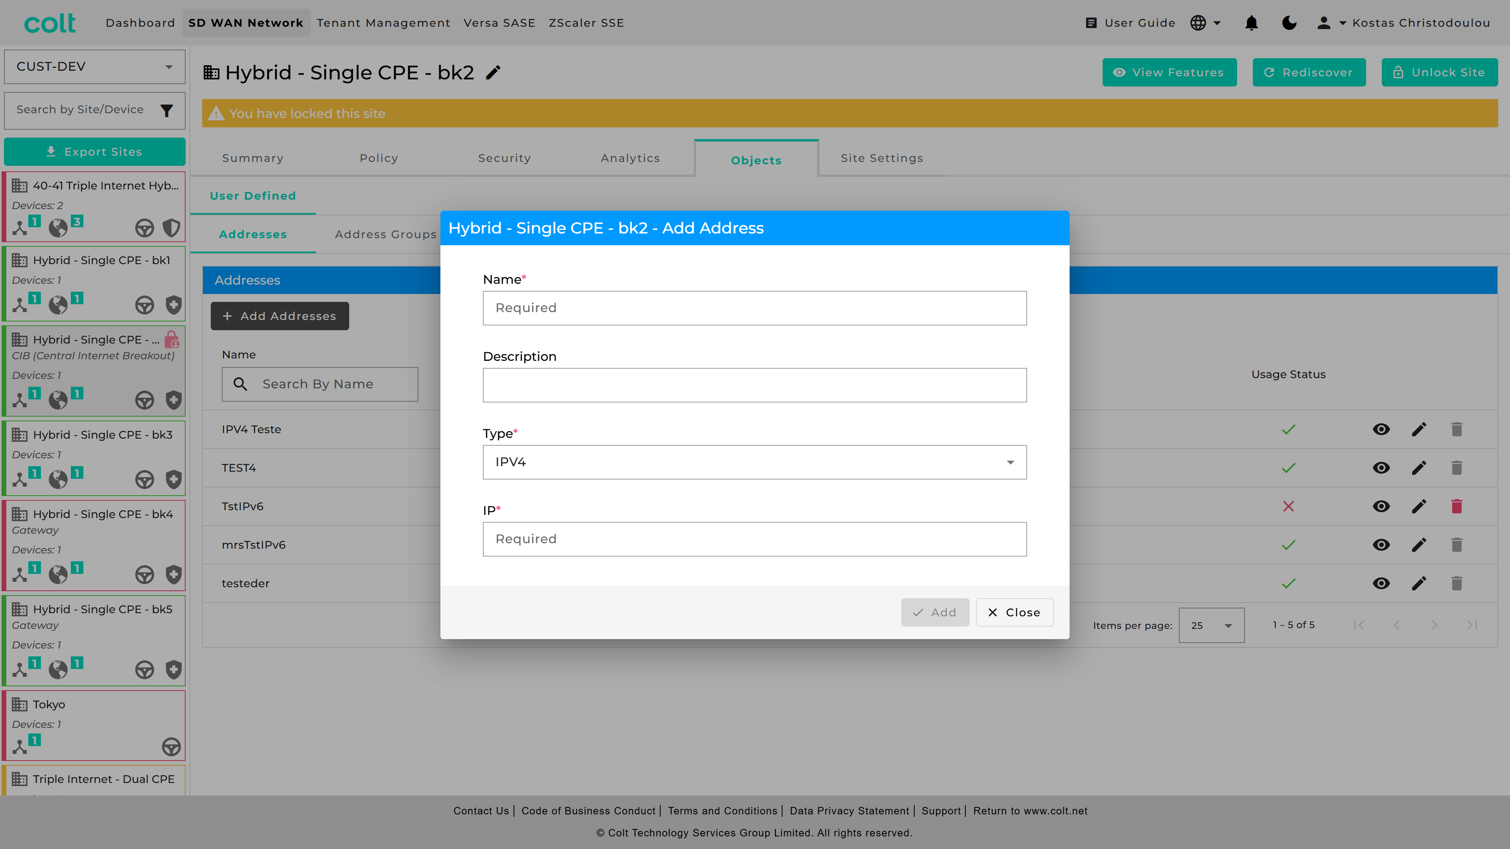Open ZScaler SSE menu

(586, 23)
